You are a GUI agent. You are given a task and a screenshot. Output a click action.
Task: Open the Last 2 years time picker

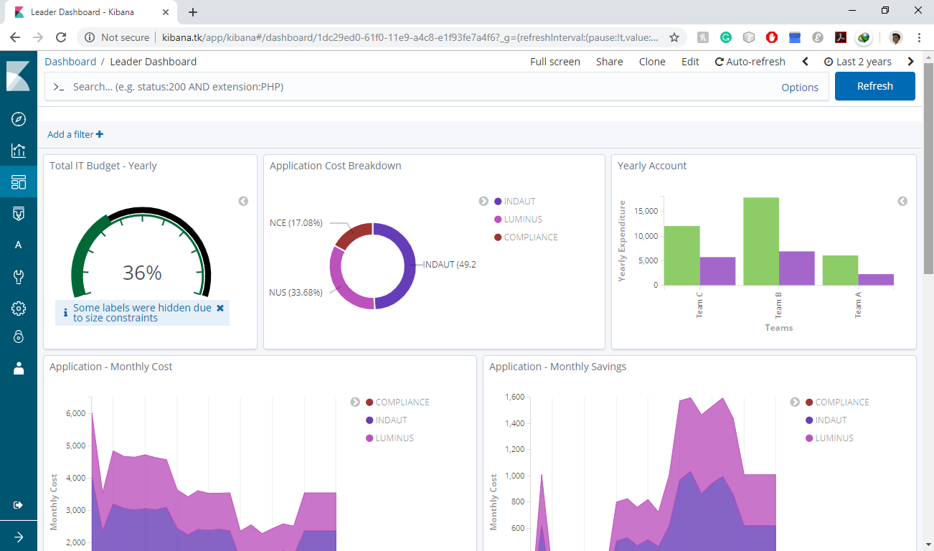click(x=858, y=62)
